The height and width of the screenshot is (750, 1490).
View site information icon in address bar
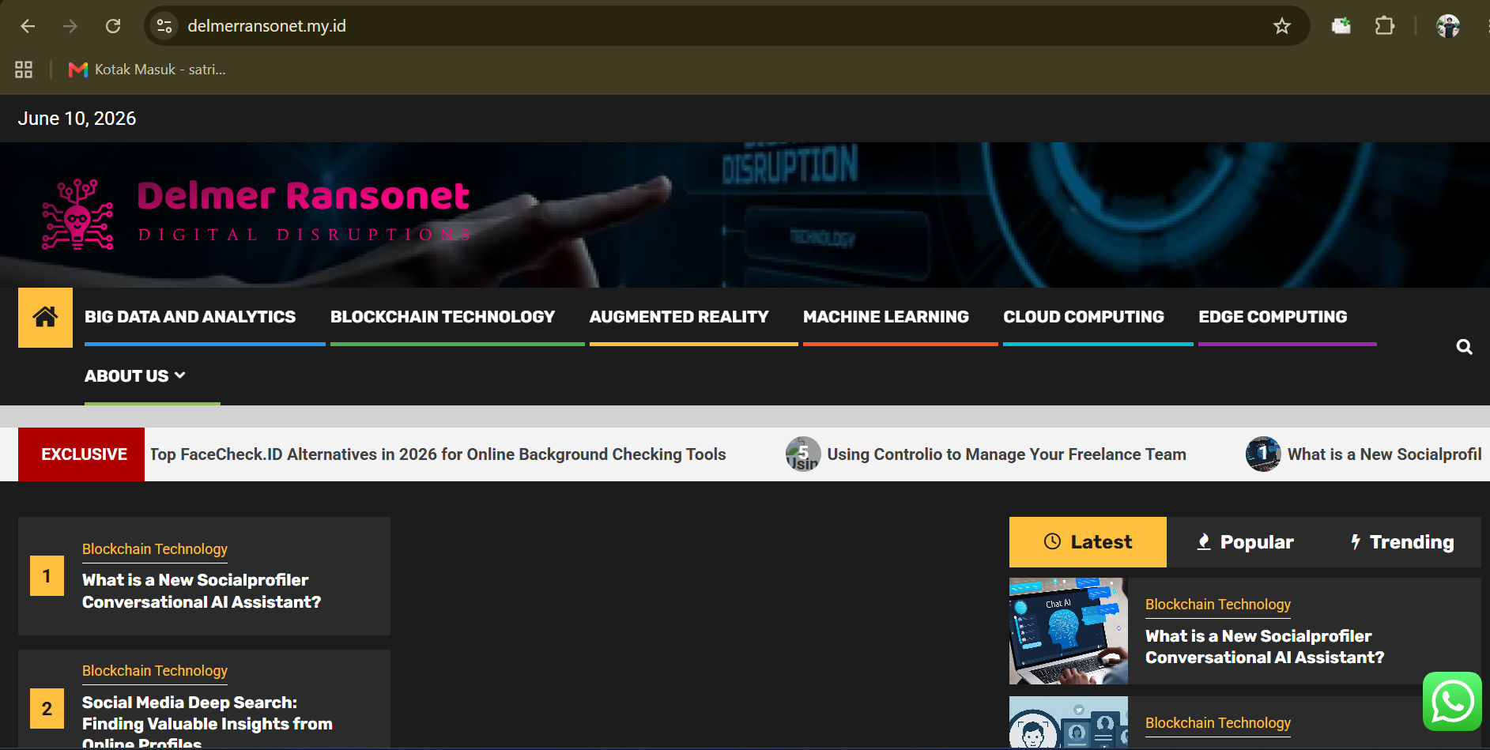164,26
